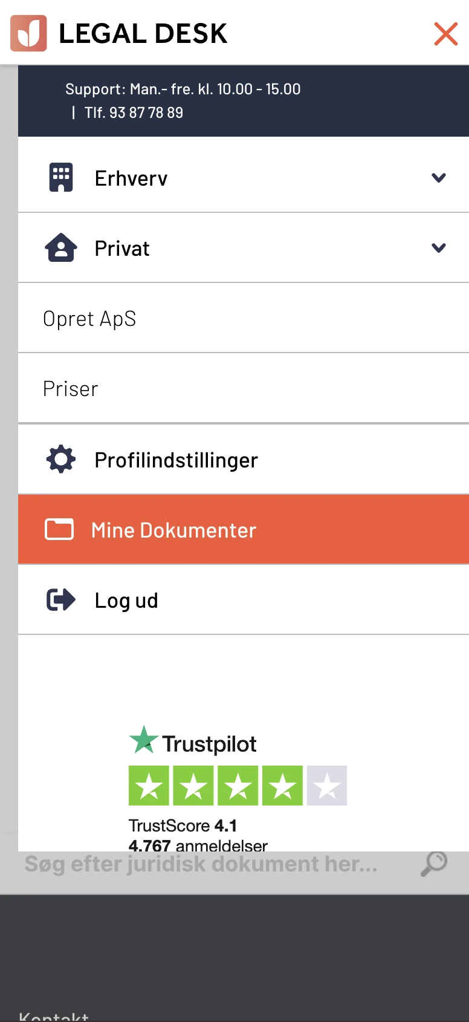Open the Priser menu item
Screen dimensions: 469x1022
click(x=71, y=389)
